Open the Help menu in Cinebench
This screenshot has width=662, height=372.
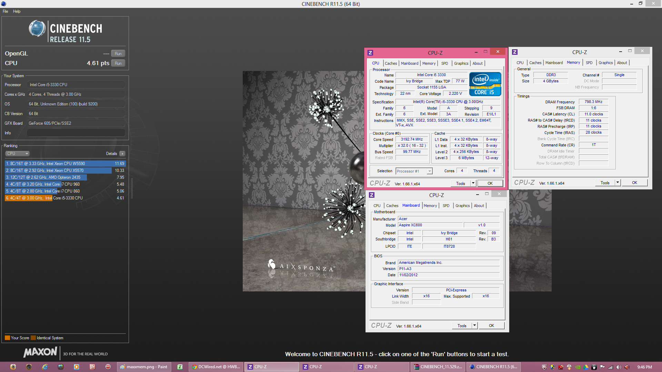pos(17,11)
